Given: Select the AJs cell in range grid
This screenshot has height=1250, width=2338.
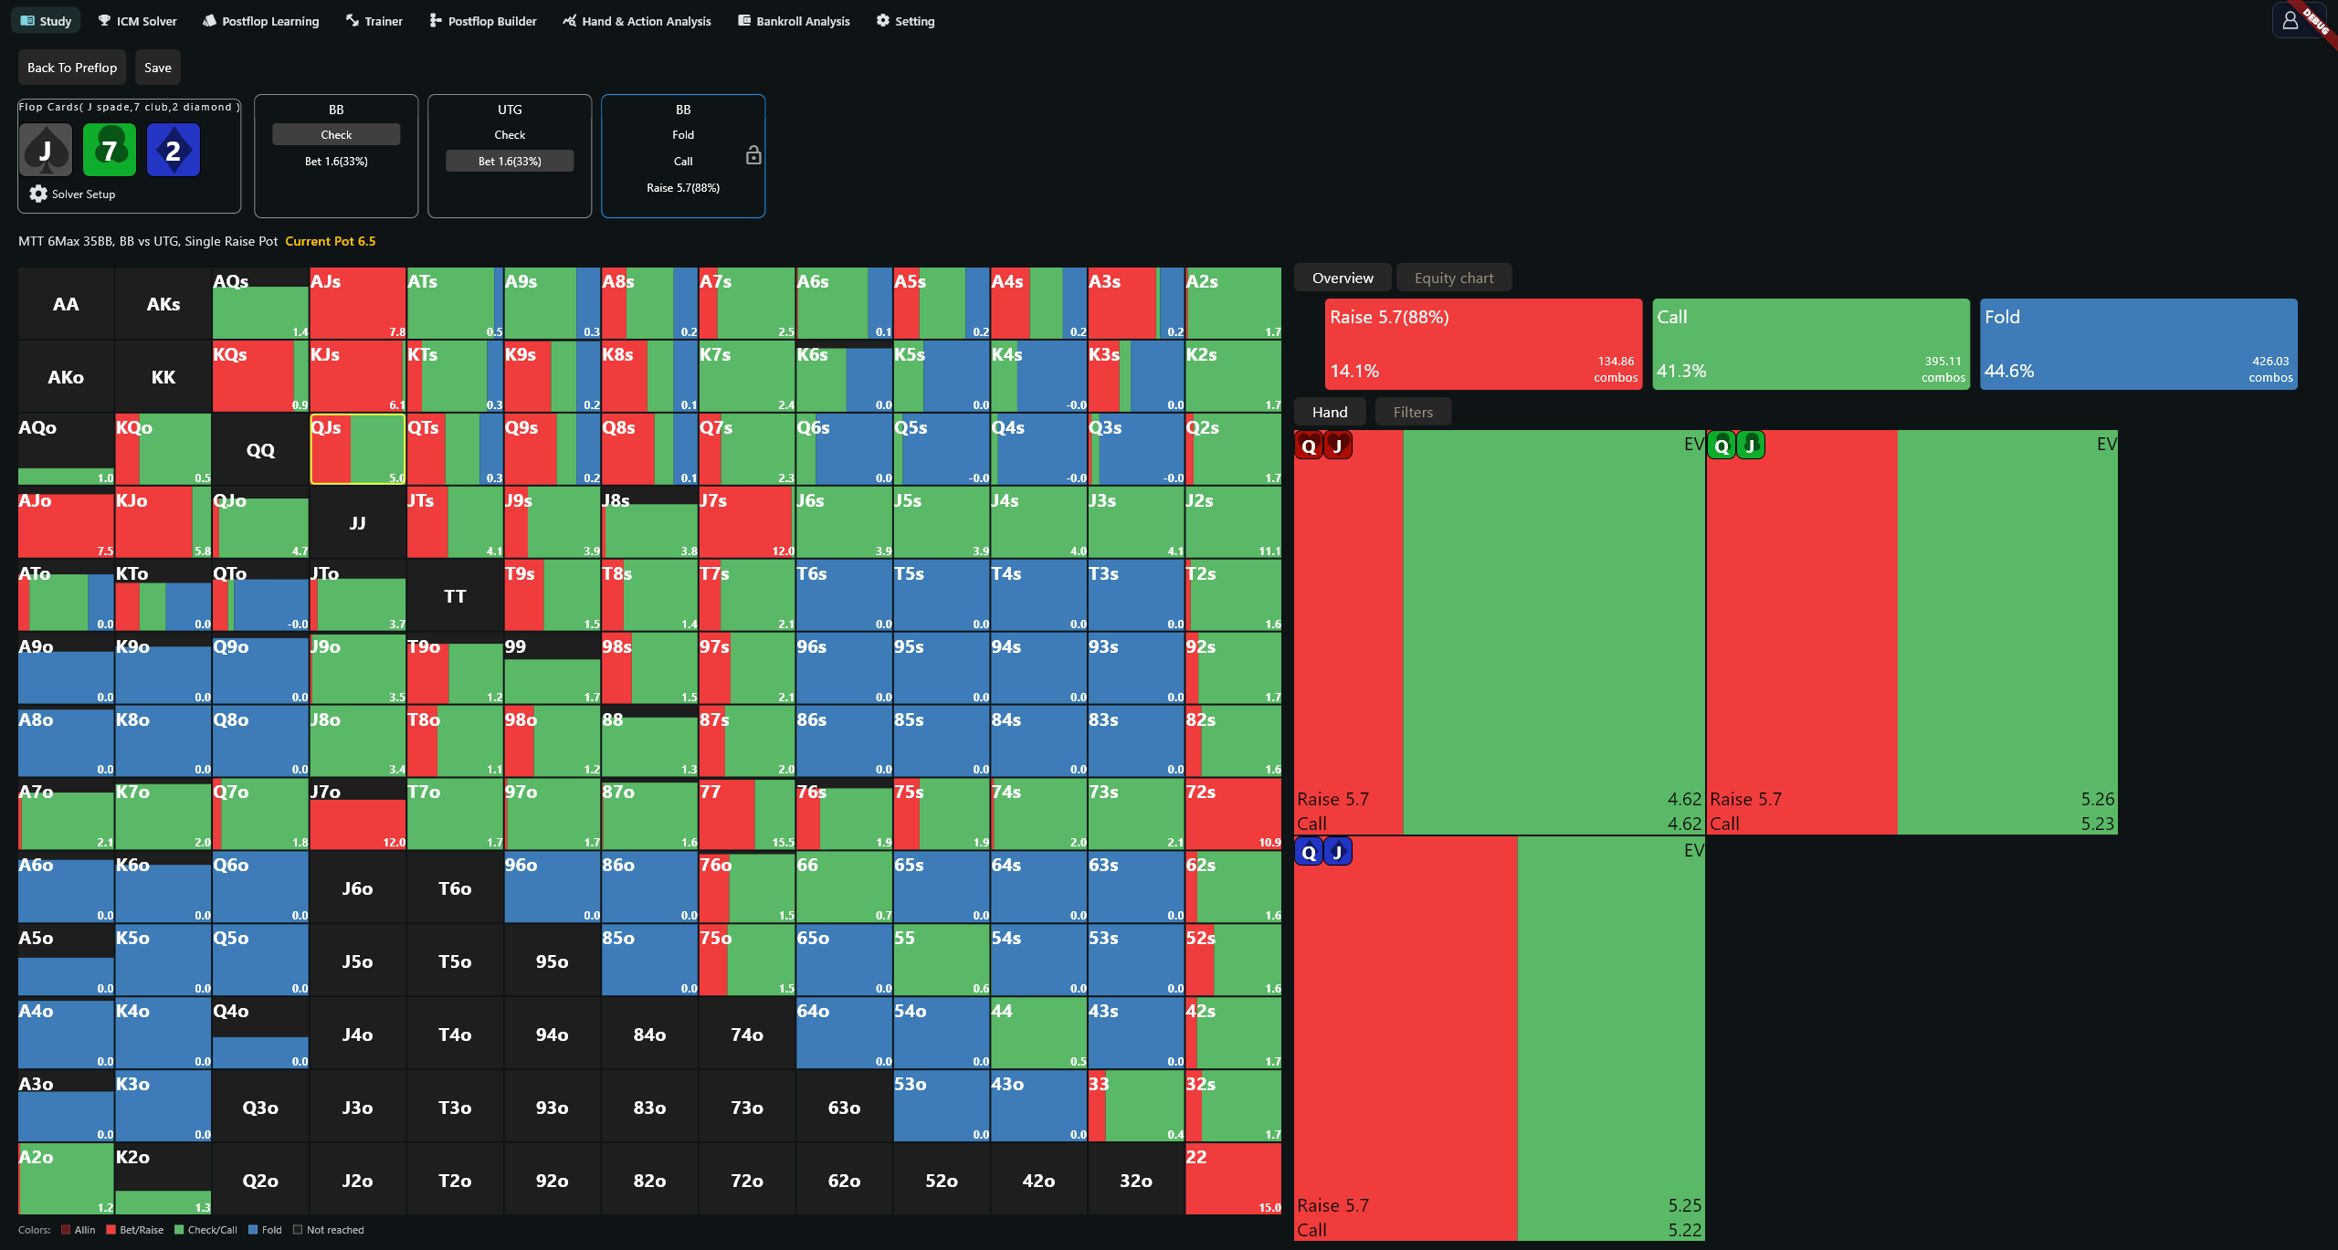Looking at the screenshot, I should 357,303.
